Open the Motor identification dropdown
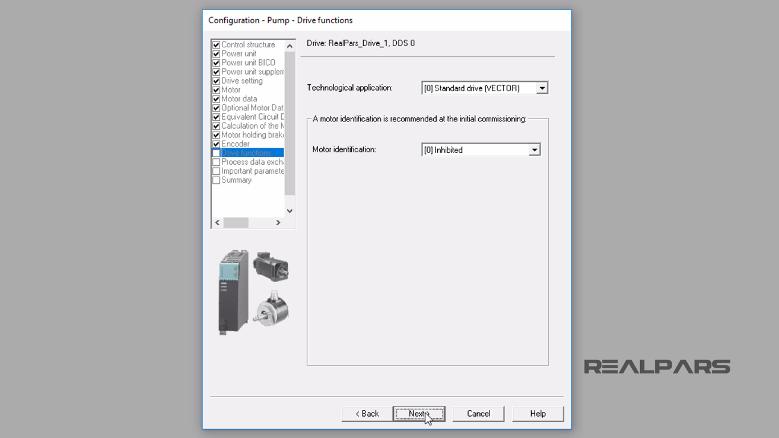Screen dimensions: 779x438 (x=535, y=149)
